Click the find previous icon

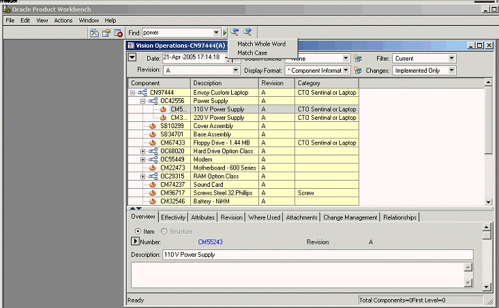tap(235, 31)
